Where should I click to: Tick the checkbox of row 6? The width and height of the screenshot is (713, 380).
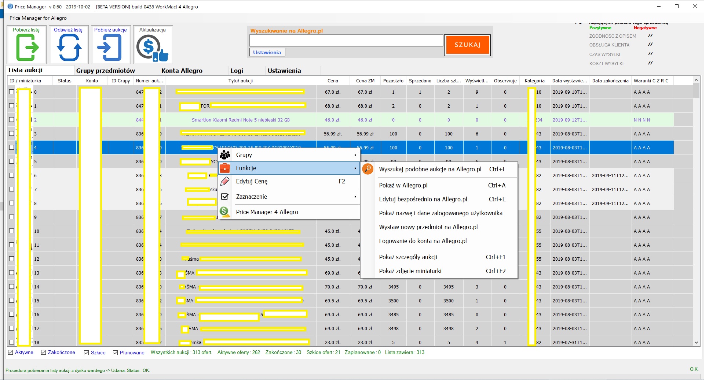pos(12,175)
